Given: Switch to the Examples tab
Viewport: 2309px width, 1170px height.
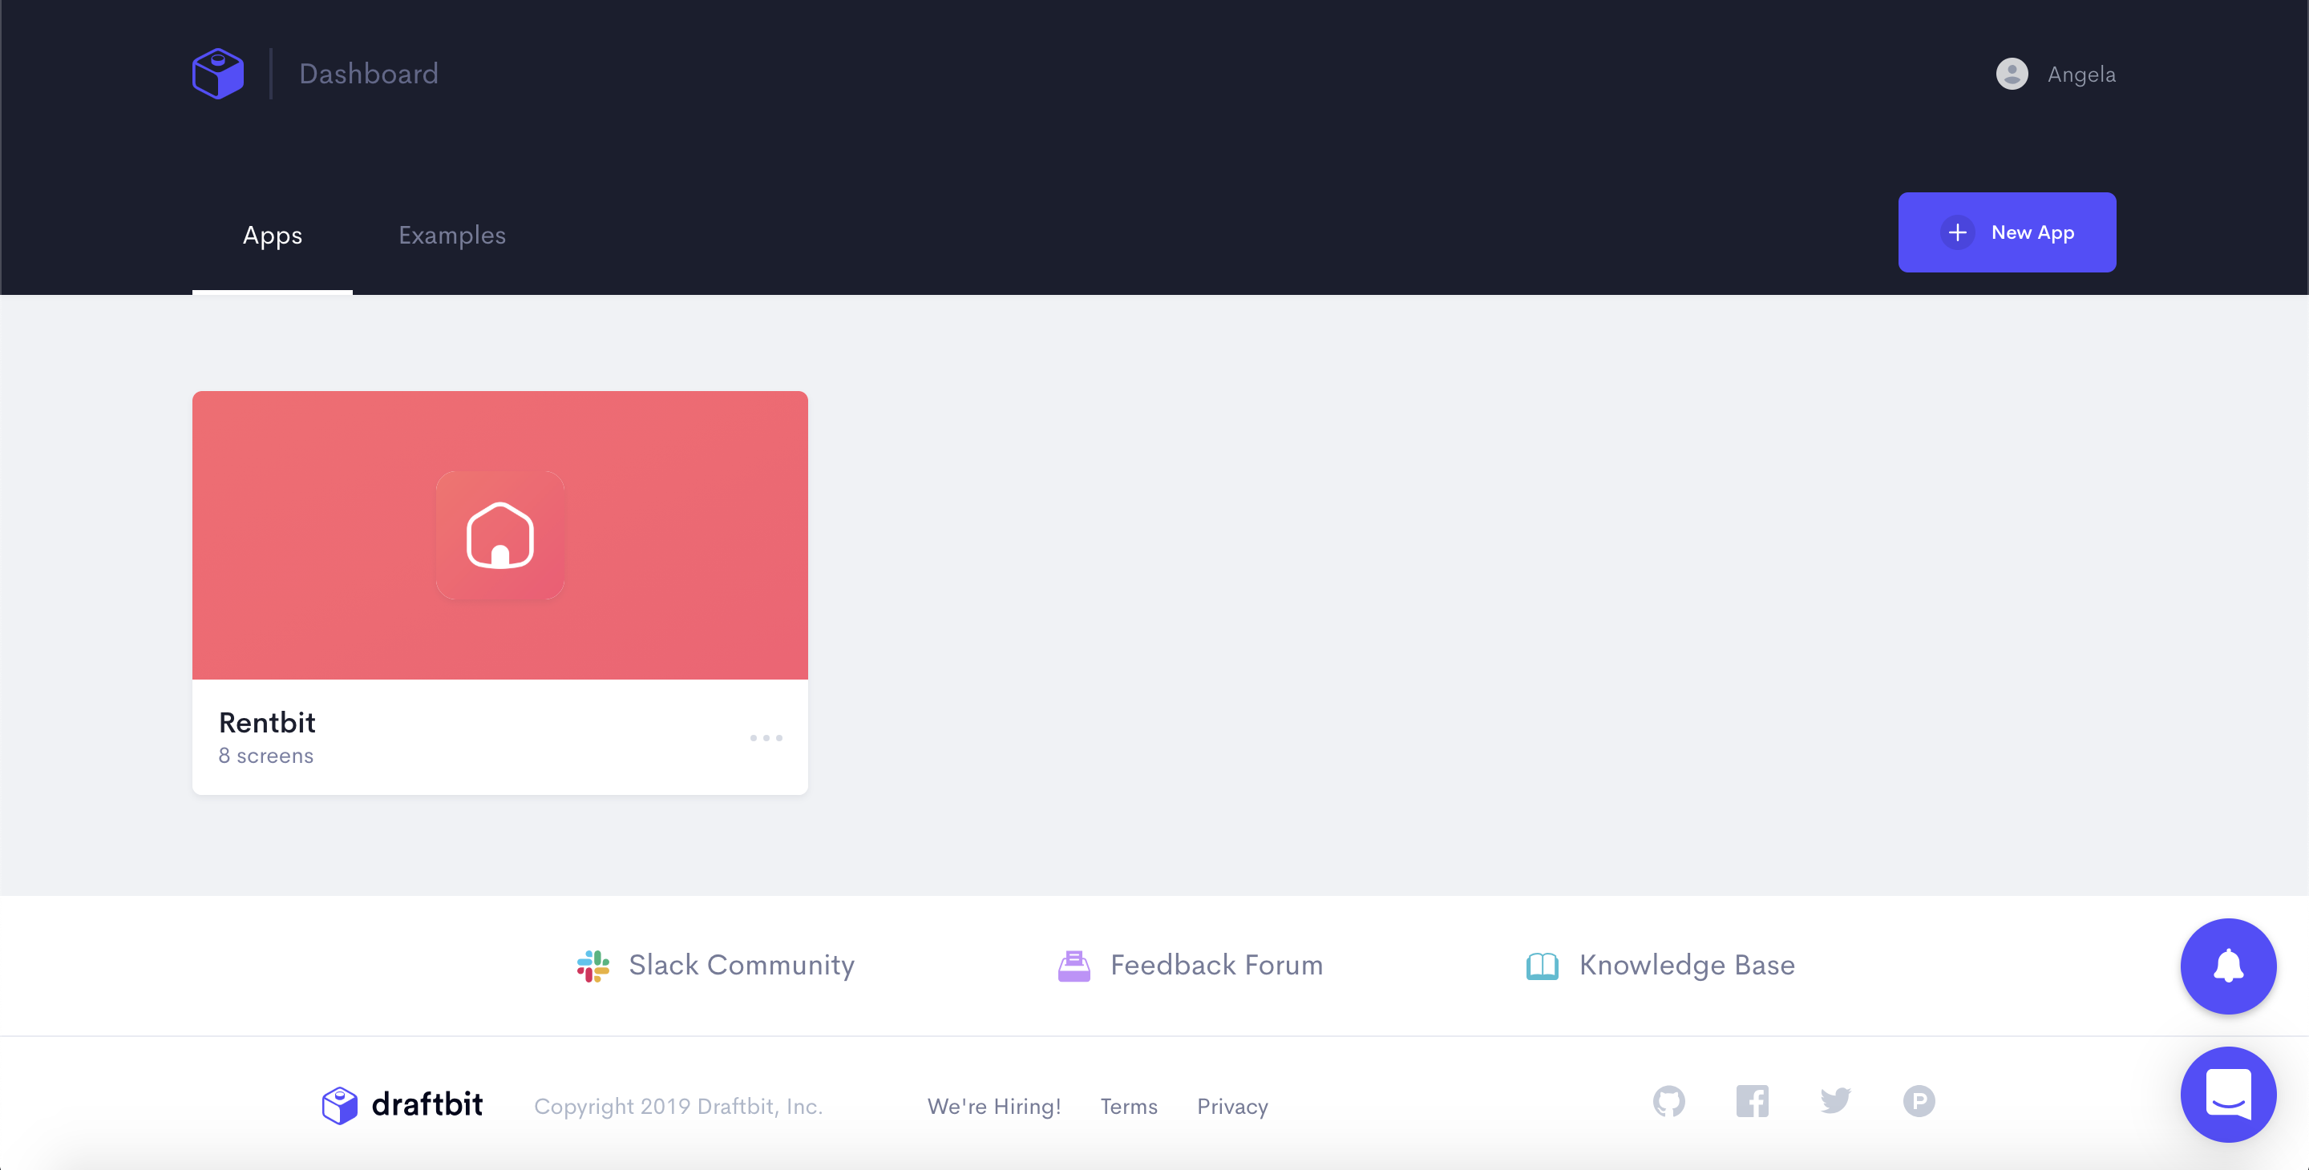Looking at the screenshot, I should [x=451, y=235].
